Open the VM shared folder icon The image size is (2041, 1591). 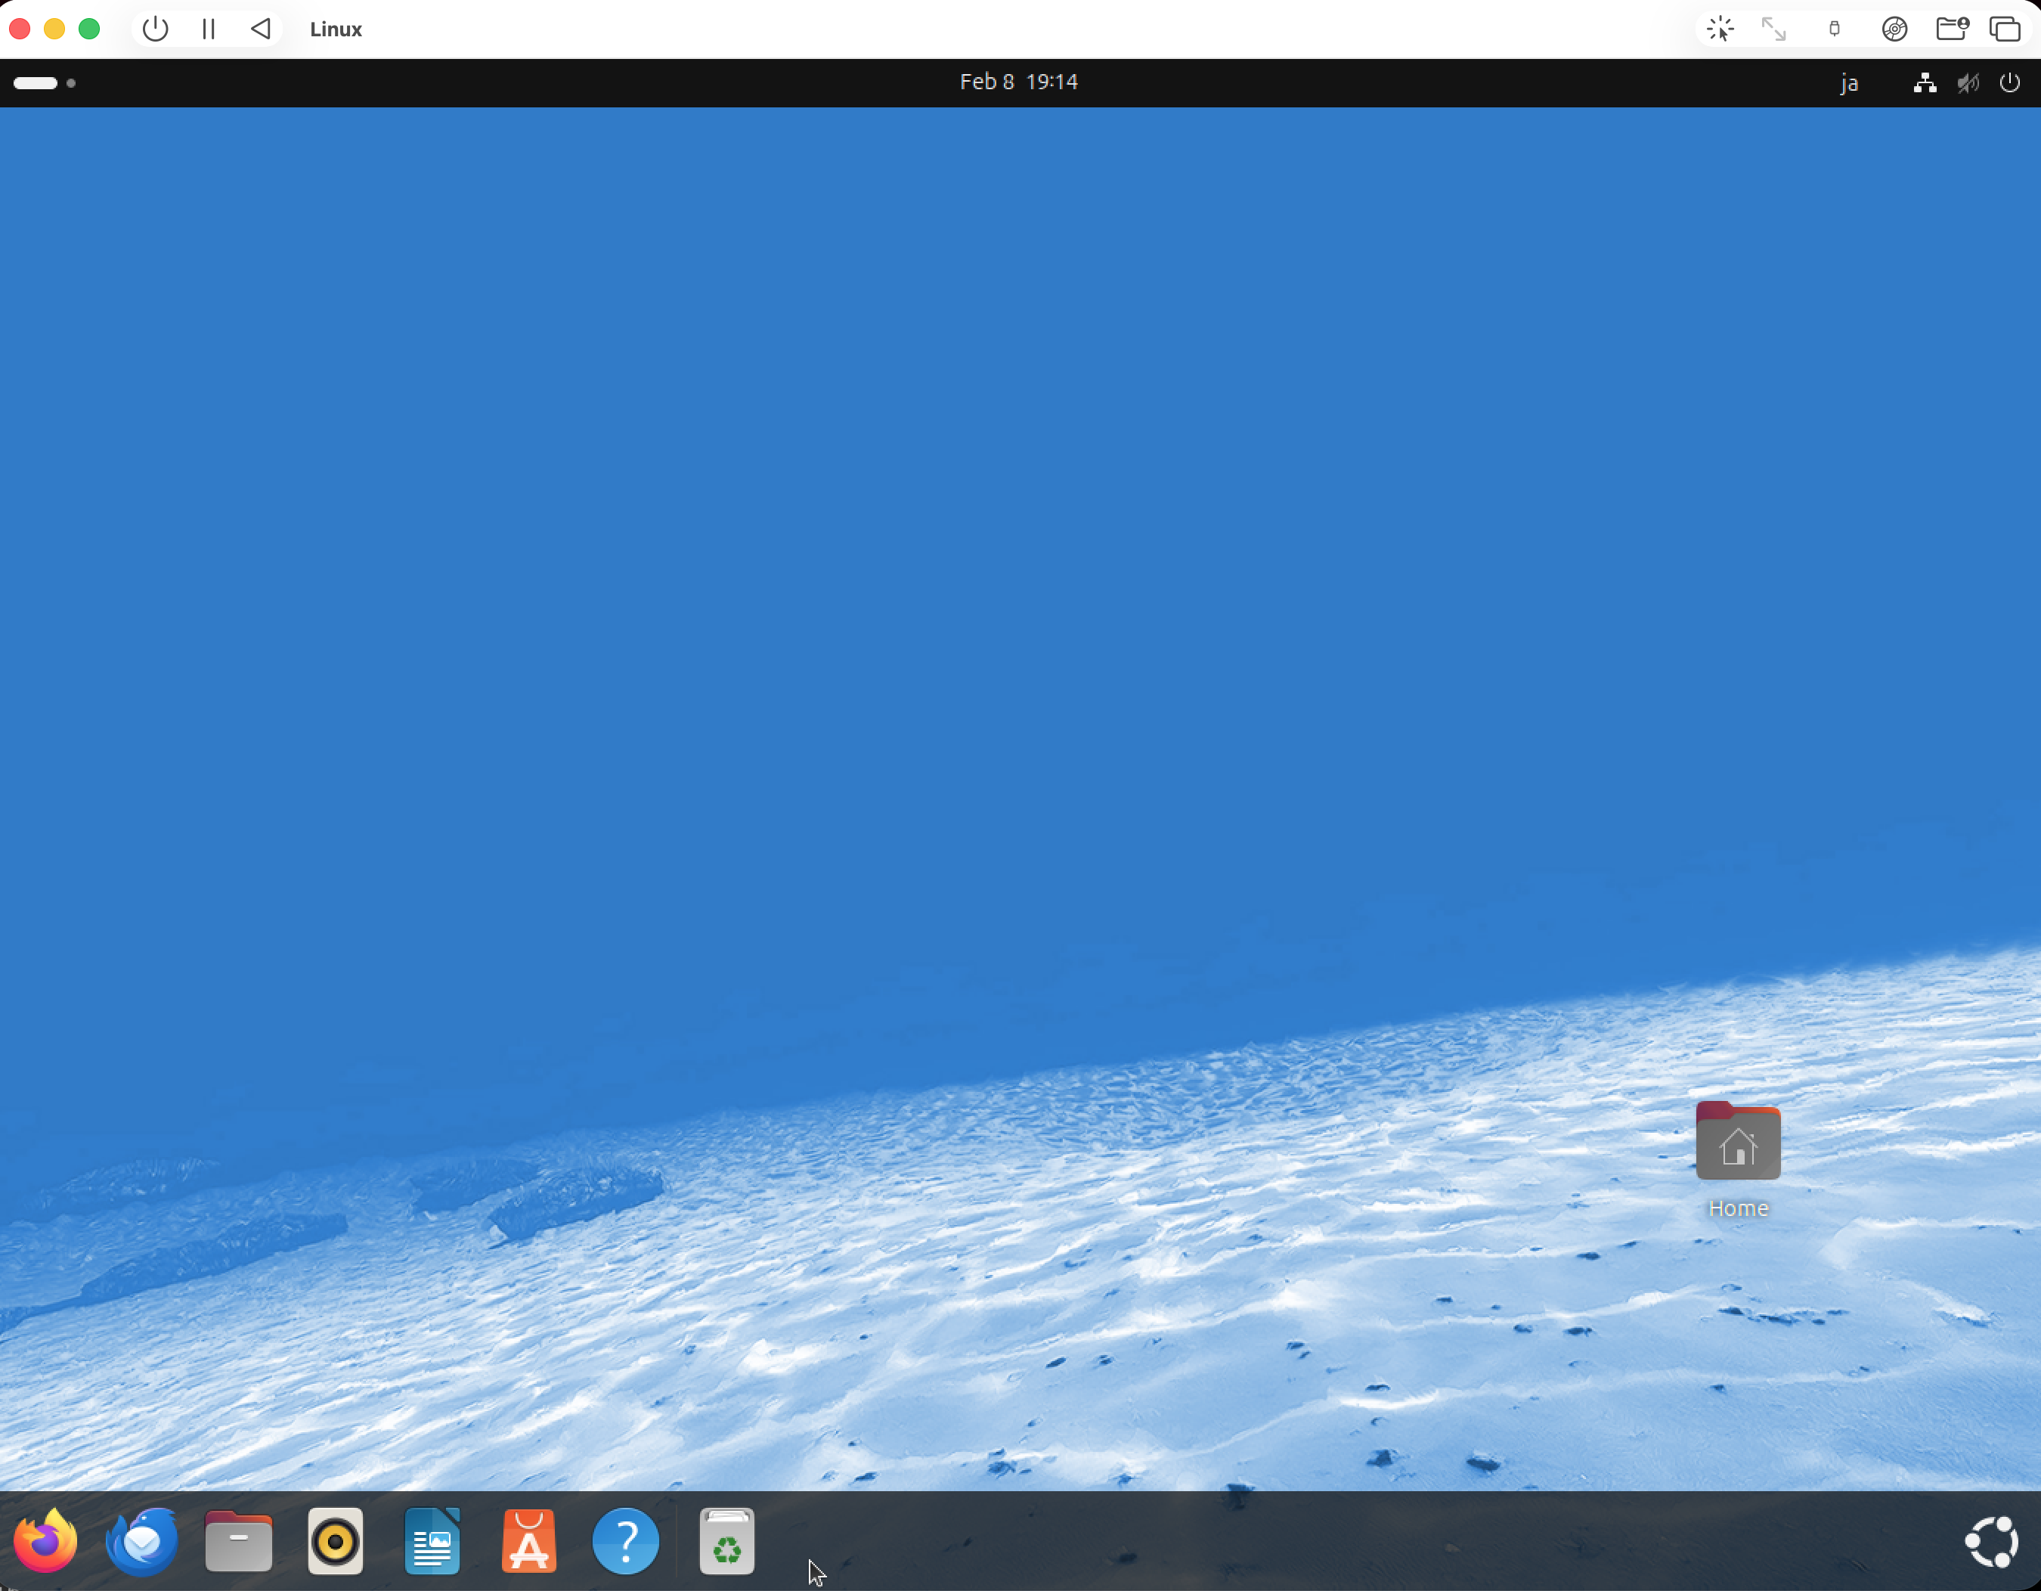tap(1950, 29)
